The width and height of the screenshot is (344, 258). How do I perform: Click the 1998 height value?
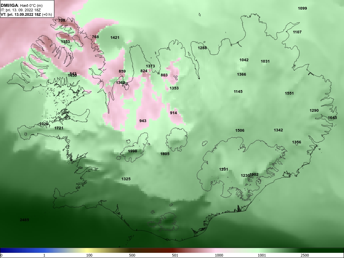click(132, 151)
